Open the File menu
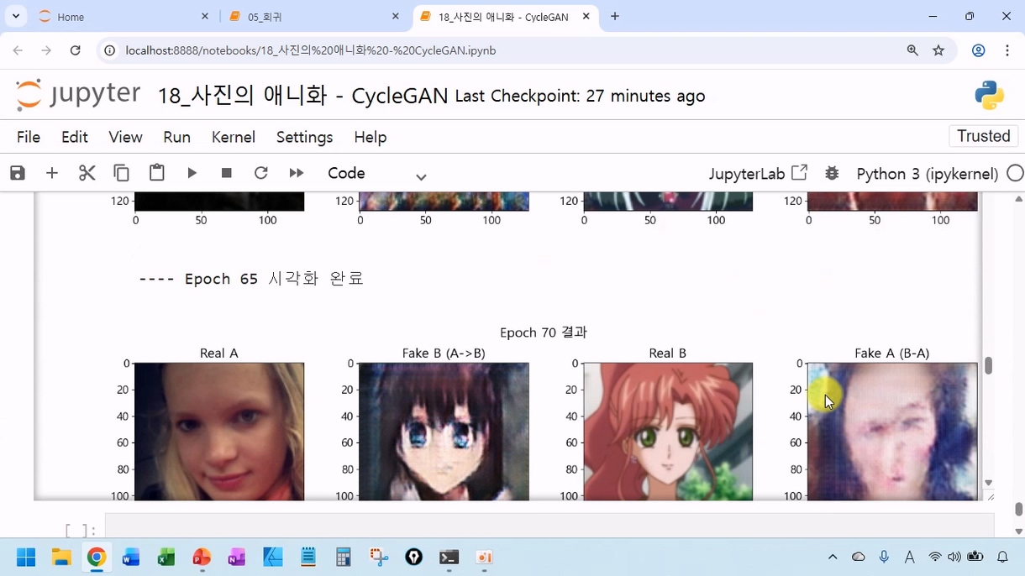The height and width of the screenshot is (576, 1025). (29, 137)
